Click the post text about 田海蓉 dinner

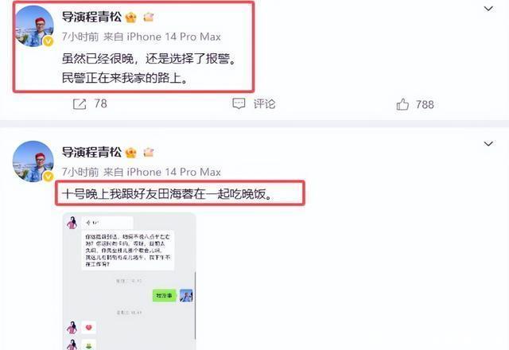(168, 194)
